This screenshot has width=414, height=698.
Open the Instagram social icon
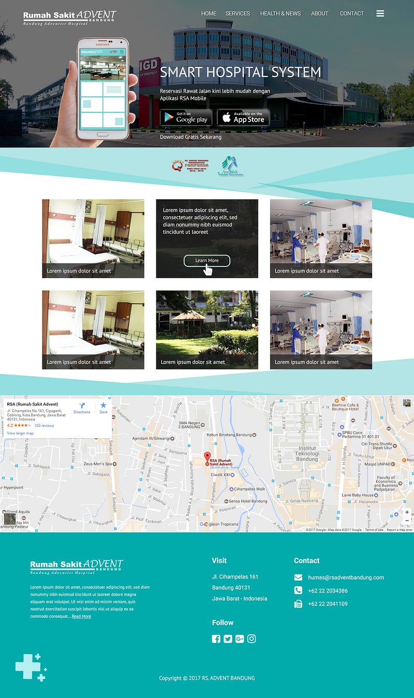click(252, 638)
